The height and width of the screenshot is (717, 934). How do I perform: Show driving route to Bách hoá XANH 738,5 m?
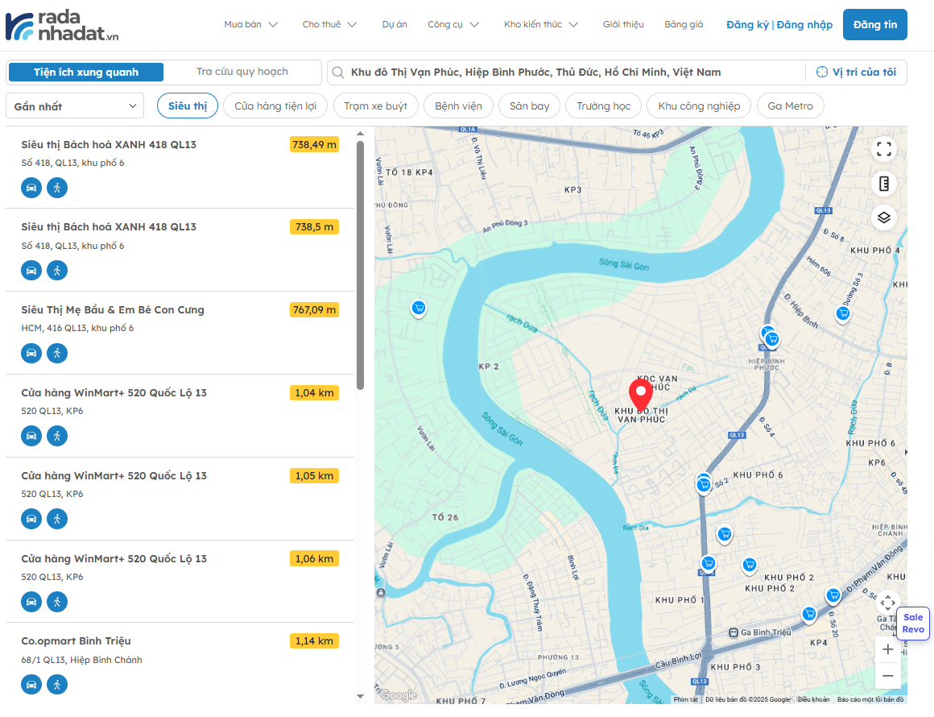31,271
